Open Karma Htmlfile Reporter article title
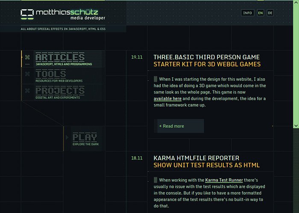The image size is (299, 213). (196, 158)
